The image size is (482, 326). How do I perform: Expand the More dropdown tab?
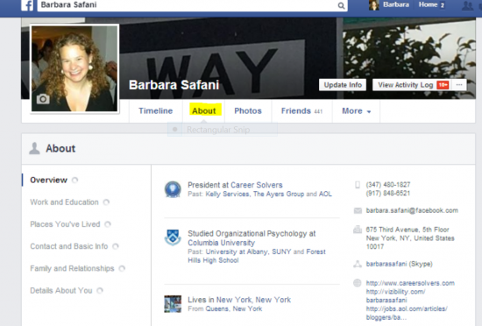coord(357,111)
